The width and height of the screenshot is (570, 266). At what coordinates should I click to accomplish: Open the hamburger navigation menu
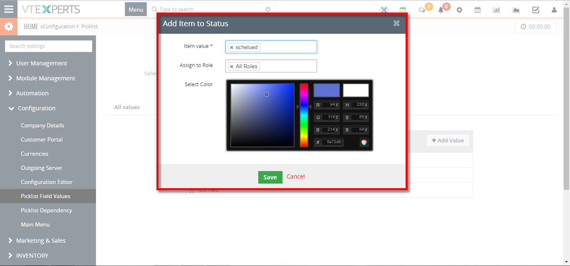(x=8, y=9)
